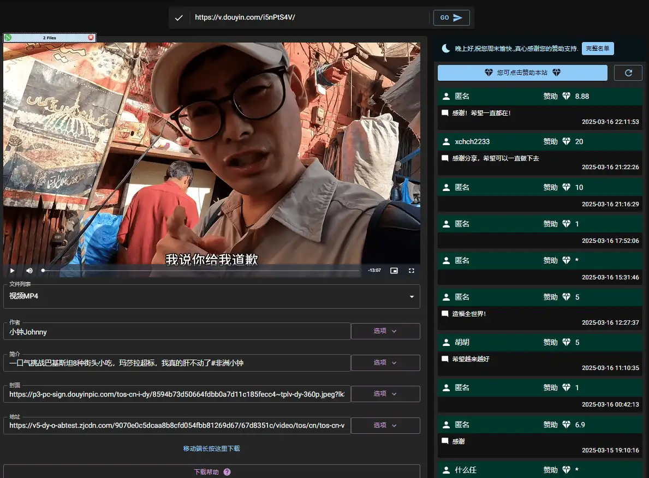This screenshot has height=478, width=649.
Task: Enable picture-in-picture mode
Action: [394, 271]
